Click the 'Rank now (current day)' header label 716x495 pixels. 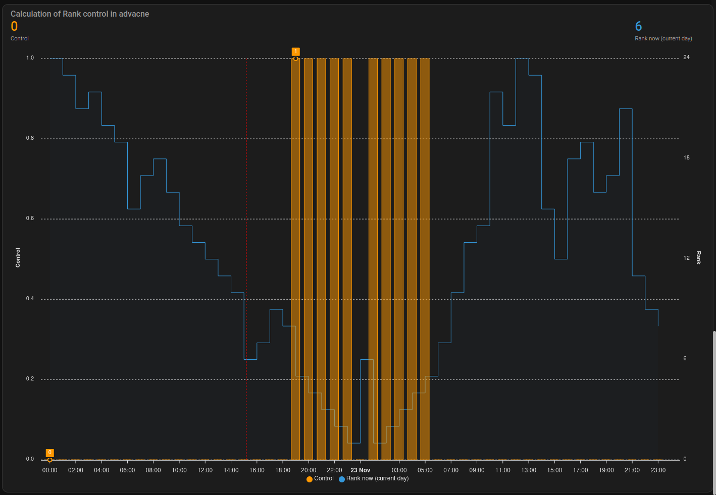point(663,39)
